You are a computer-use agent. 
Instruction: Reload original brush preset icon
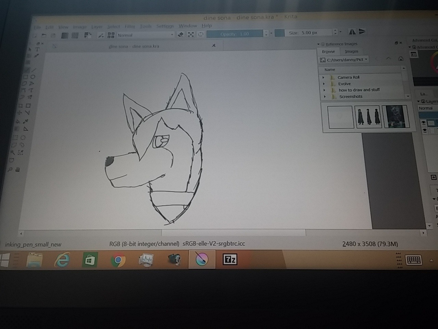point(201,34)
